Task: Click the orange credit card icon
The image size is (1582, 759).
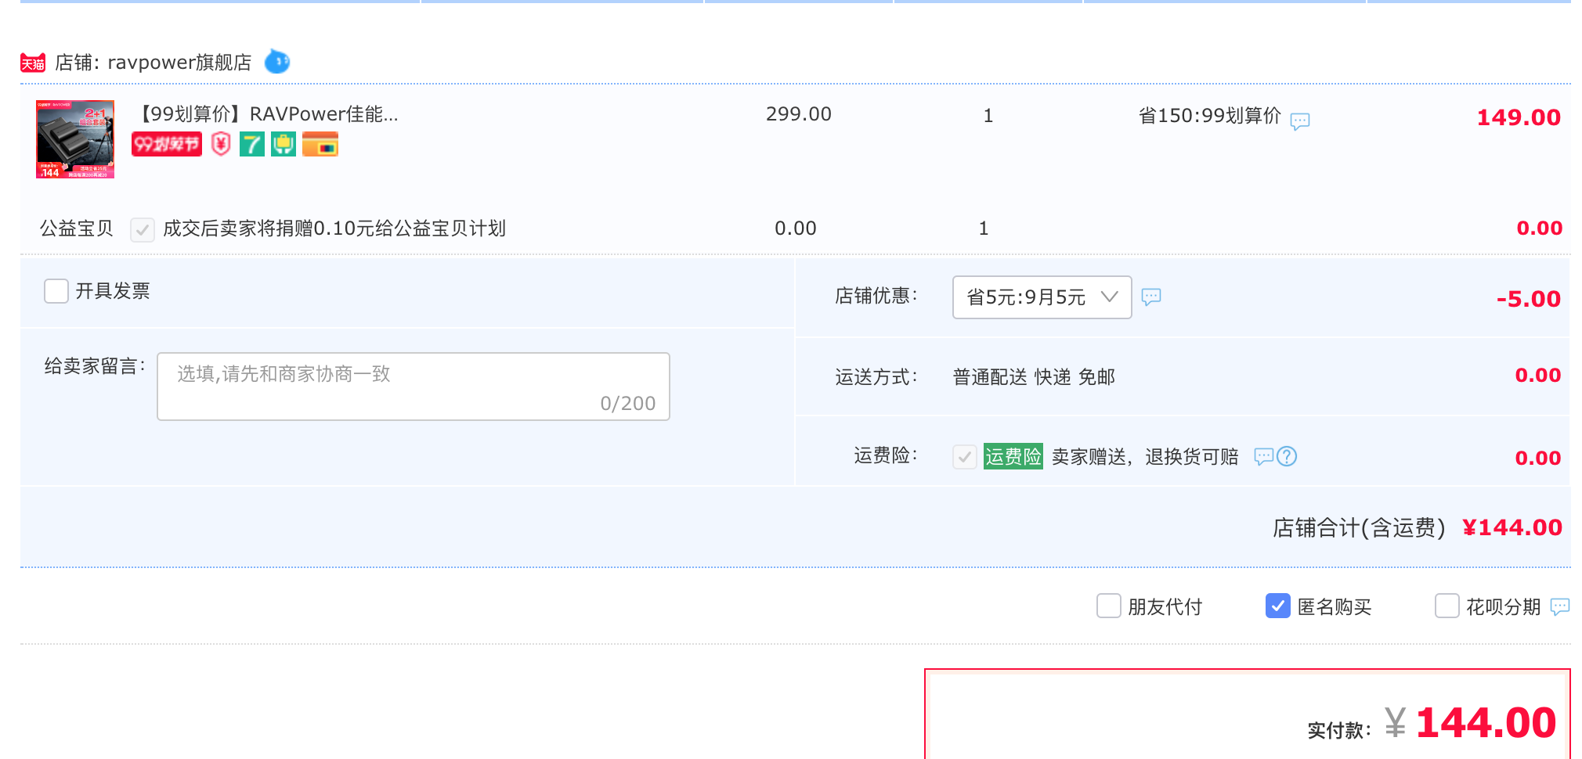Action: (x=320, y=144)
